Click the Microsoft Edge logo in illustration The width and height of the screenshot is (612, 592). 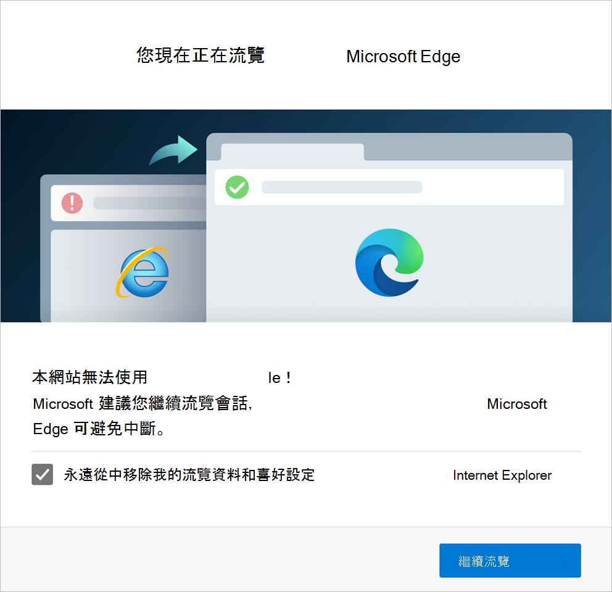(x=389, y=263)
